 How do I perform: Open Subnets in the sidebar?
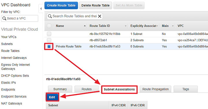coord(7,44)
